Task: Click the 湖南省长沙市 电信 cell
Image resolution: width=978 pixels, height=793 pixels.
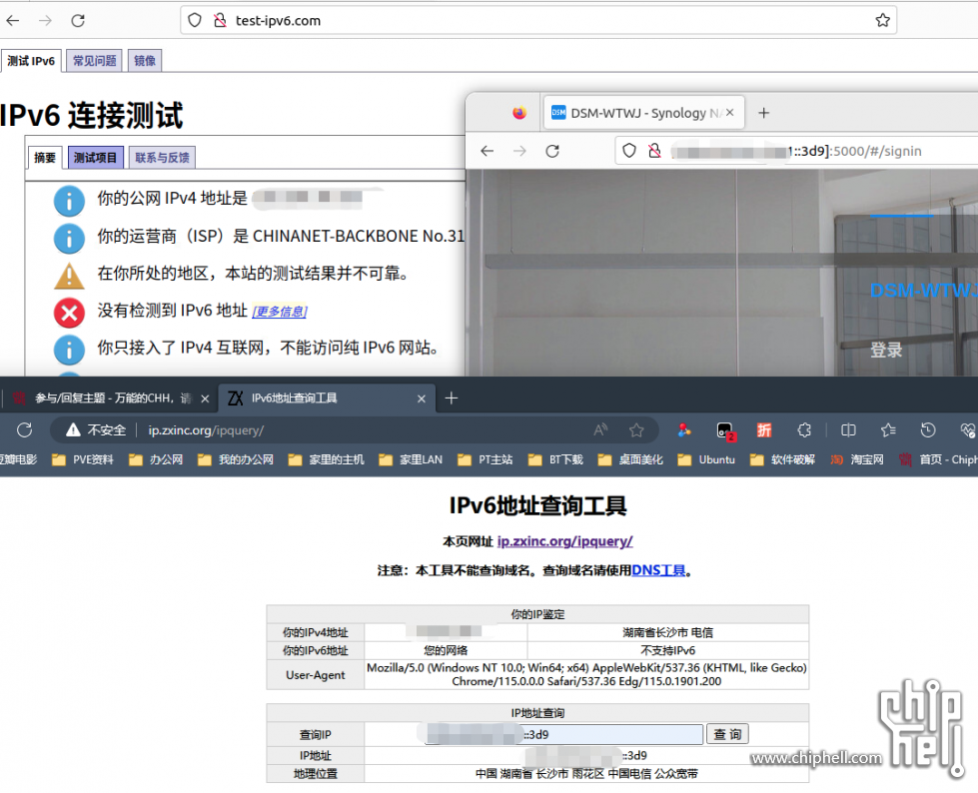Action: click(x=668, y=633)
